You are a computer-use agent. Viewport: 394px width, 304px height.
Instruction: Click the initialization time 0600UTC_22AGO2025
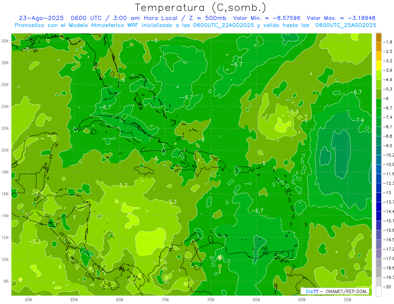224,25
